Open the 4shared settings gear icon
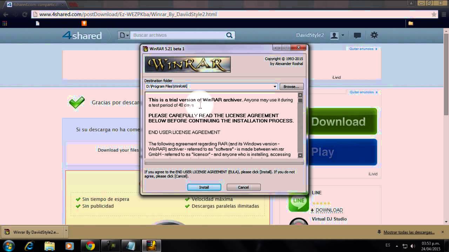This screenshot has width=449, height=252. [374, 35]
